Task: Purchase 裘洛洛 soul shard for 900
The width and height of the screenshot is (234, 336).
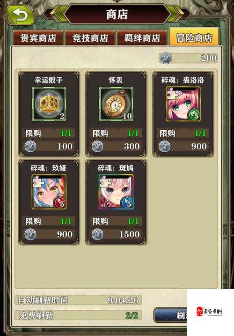Action: [x=183, y=146]
